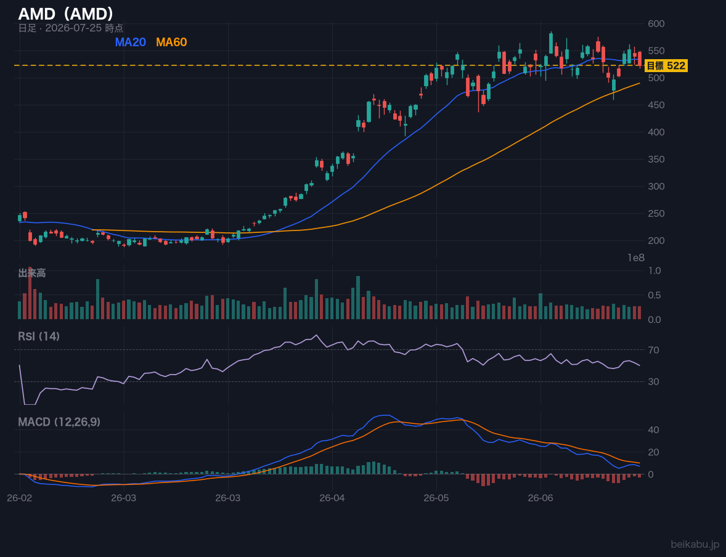Click the 450 price axis label
Screen dimensions: 726x557
tap(656, 105)
